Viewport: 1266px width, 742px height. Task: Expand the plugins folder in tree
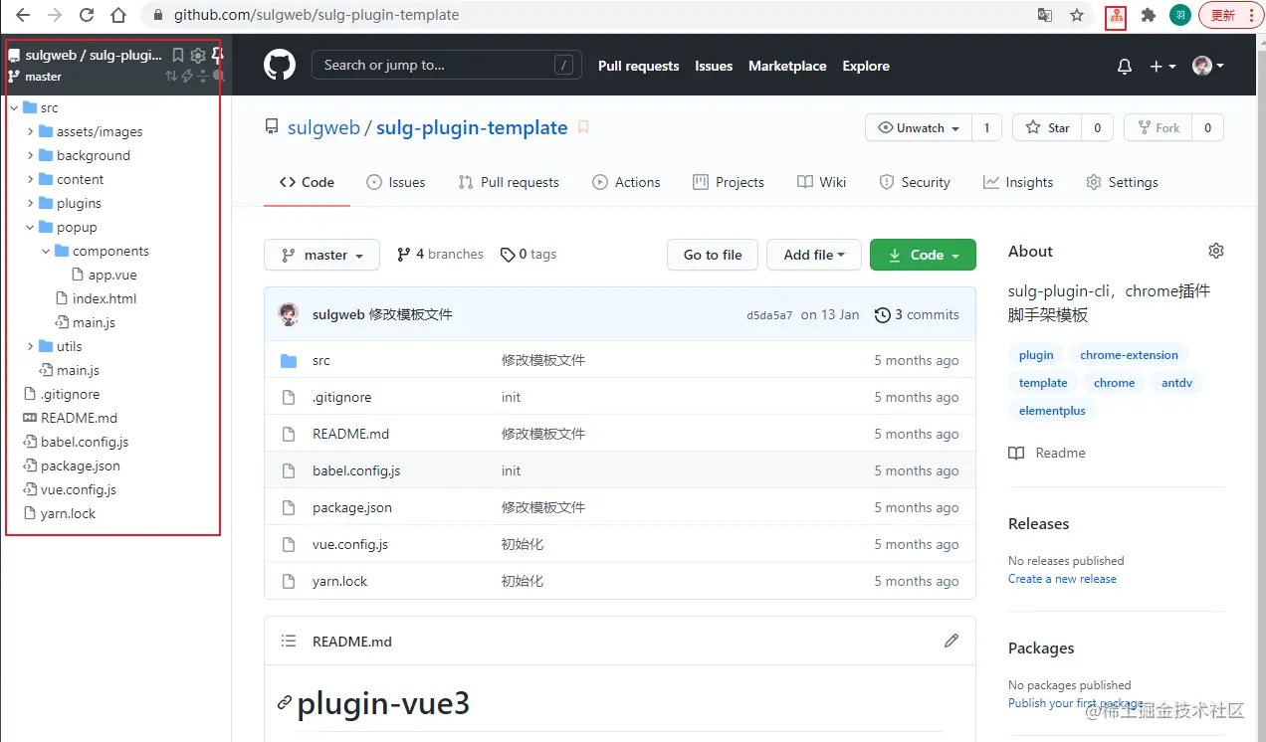click(x=30, y=203)
